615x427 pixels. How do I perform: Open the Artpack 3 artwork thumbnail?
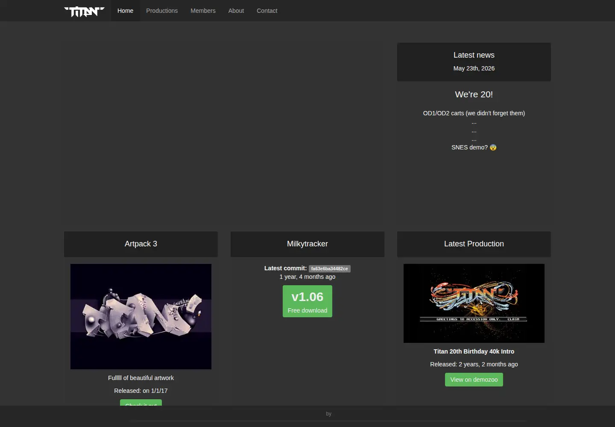pyautogui.click(x=141, y=316)
